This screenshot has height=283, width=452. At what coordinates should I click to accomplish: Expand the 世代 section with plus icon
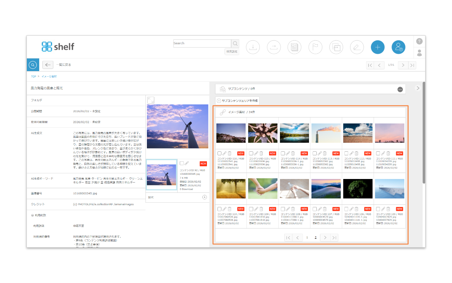coord(204,197)
